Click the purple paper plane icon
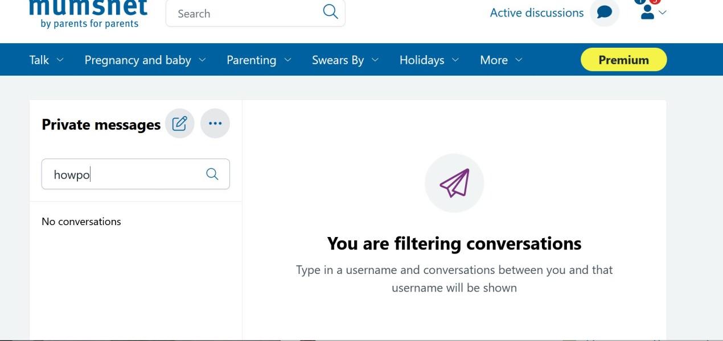Screen dimensions: 723x341 (454, 183)
